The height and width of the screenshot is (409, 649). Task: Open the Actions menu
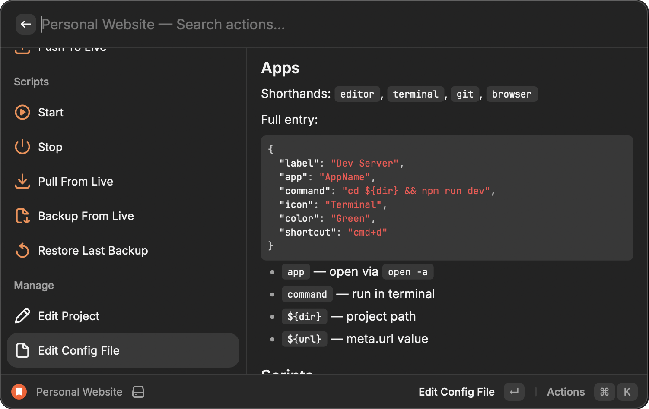pyautogui.click(x=566, y=392)
